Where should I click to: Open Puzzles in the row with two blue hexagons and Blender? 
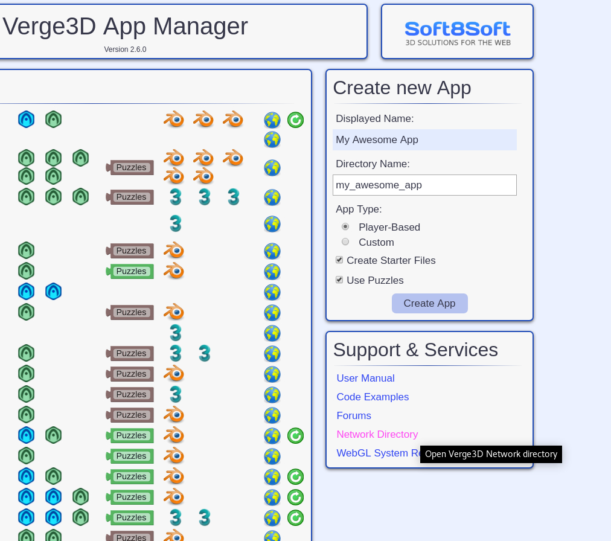click(130, 497)
